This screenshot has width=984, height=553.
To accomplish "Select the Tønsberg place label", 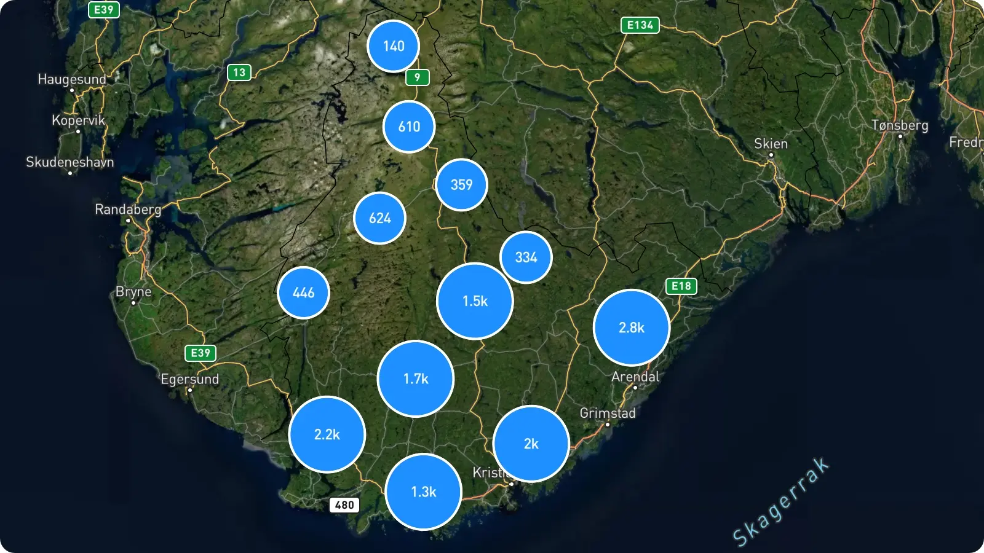I will tap(900, 125).
